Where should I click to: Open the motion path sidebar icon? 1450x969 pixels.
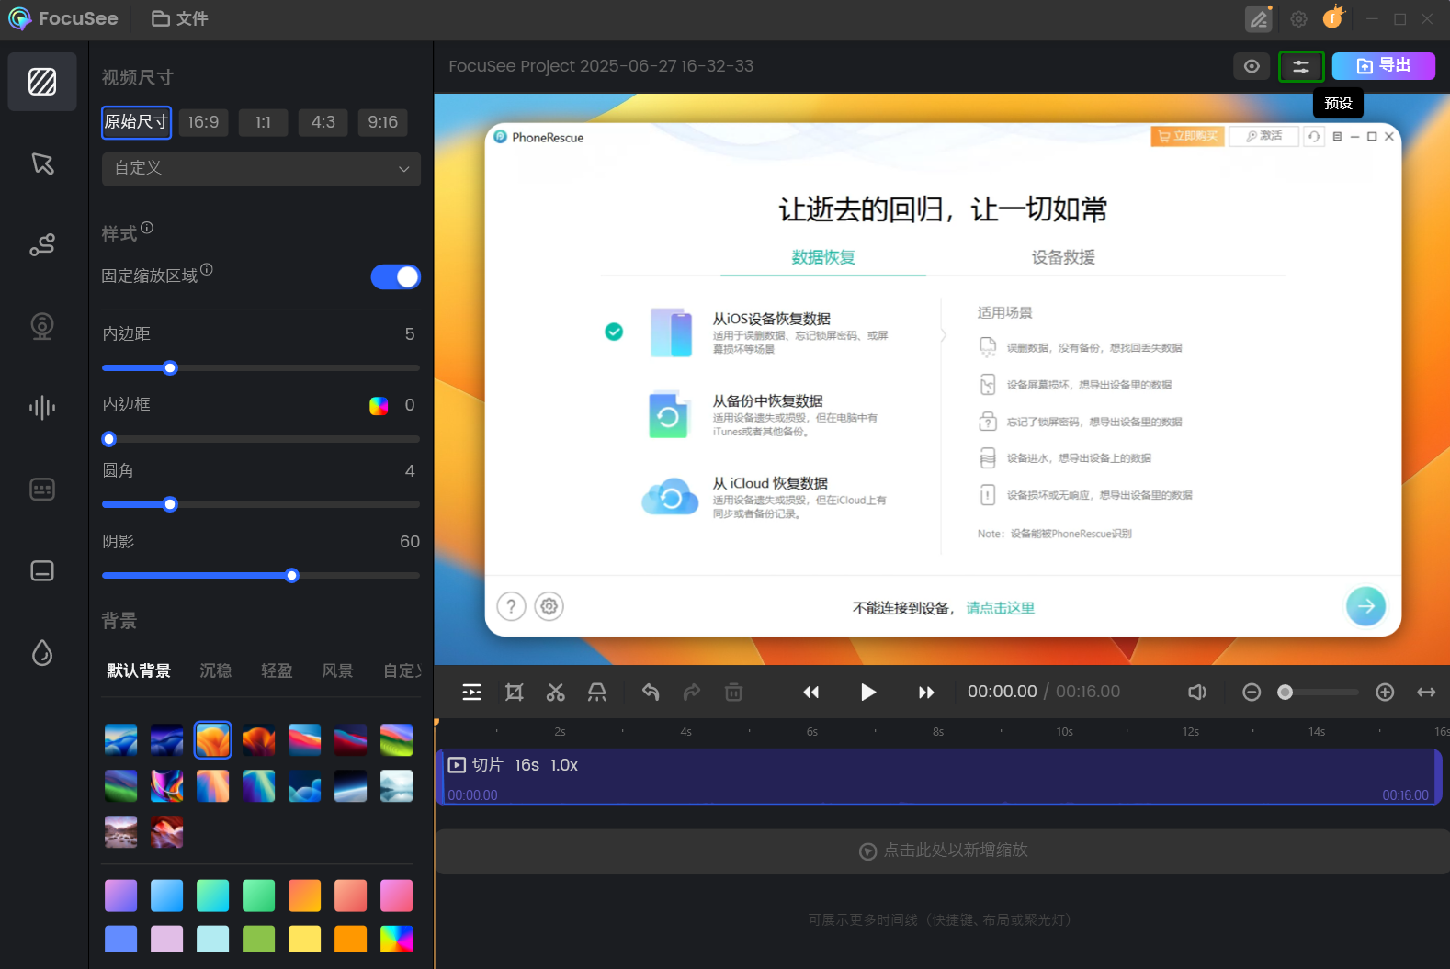(x=42, y=244)
